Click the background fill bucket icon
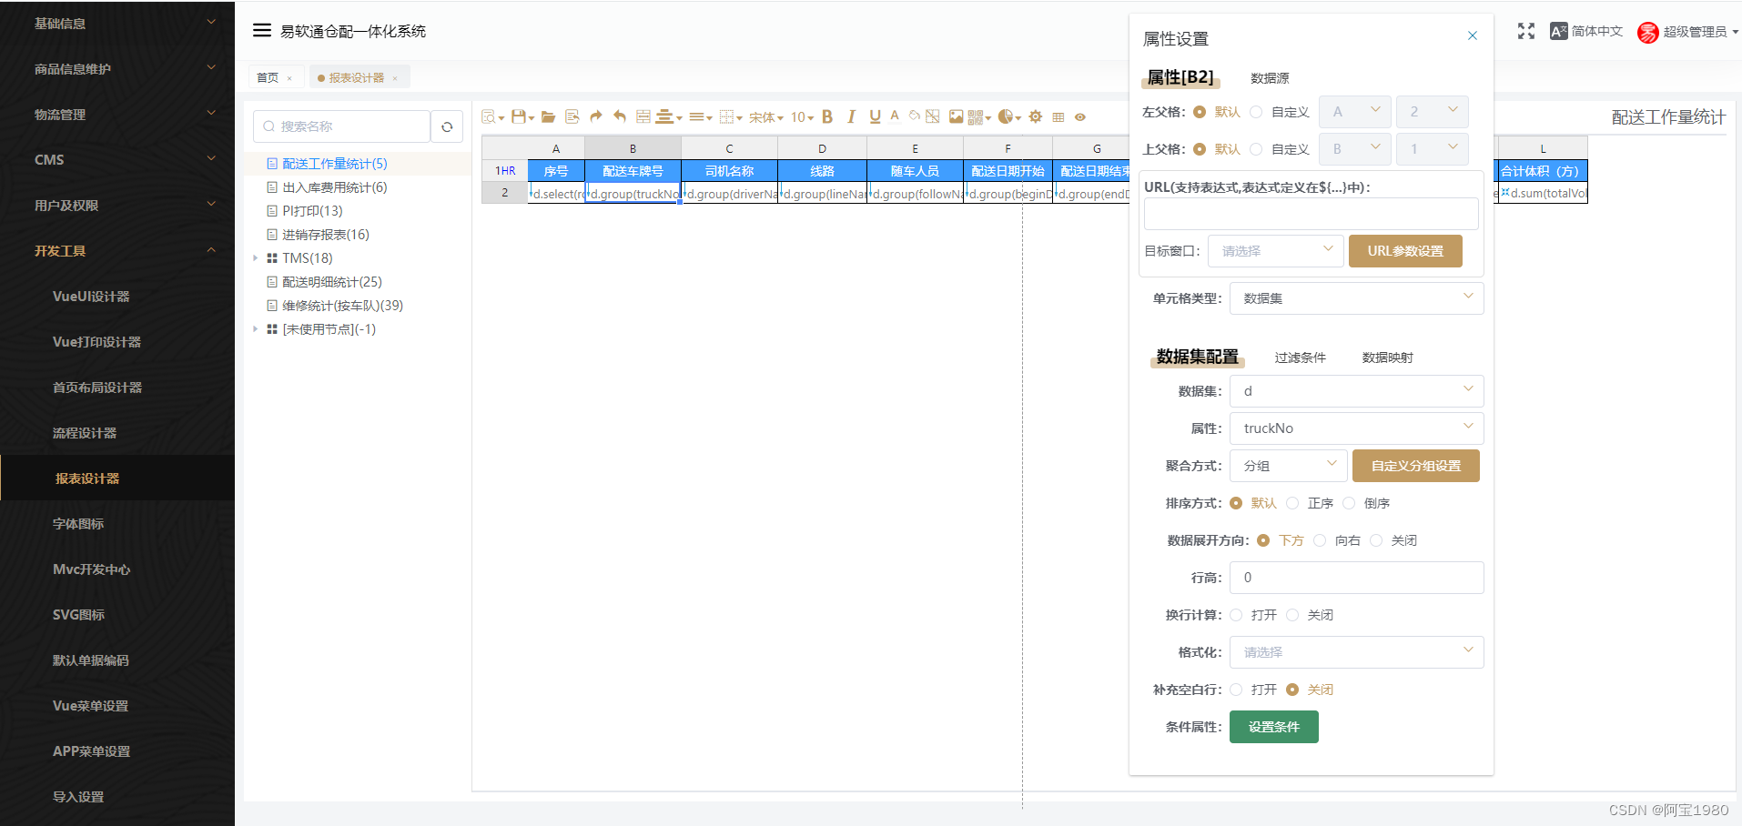Screen dimensions: 1742x826 click(914, 116)
